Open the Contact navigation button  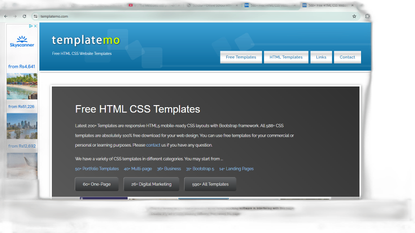(x=347, y=57)
